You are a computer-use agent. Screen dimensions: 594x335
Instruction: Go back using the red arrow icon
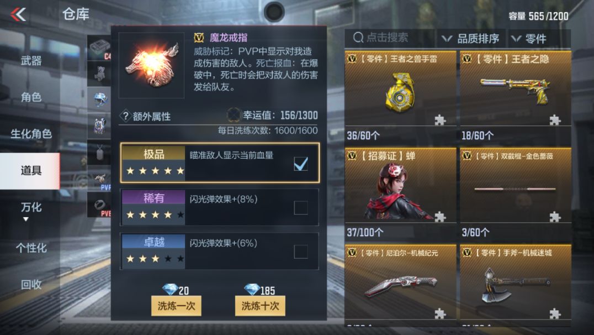18,14
